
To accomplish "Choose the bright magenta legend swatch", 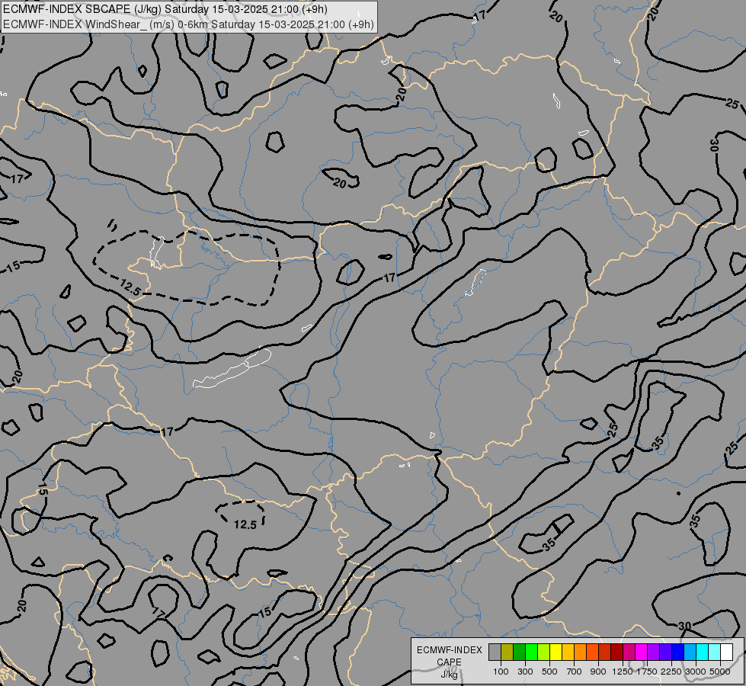I will 641,652.
